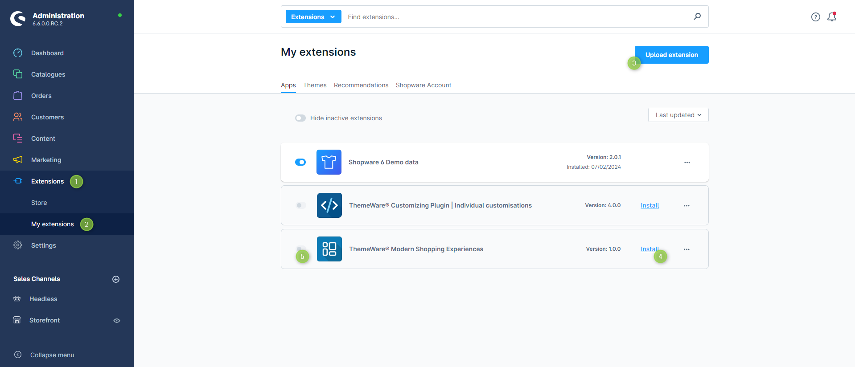
Task: Switch to the Shopware Account tab
Action: (423, 85)
